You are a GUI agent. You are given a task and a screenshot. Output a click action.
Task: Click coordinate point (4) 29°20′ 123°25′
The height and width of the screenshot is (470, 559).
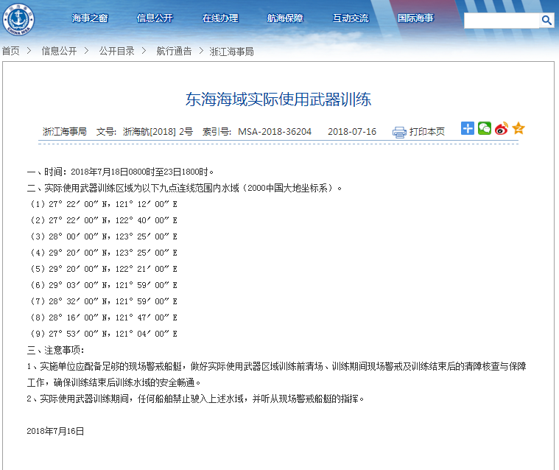coord(104,253)
